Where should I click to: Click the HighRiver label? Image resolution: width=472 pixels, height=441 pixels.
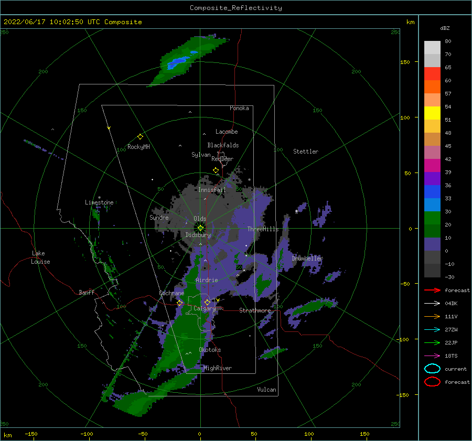click(x=218, y=368)
